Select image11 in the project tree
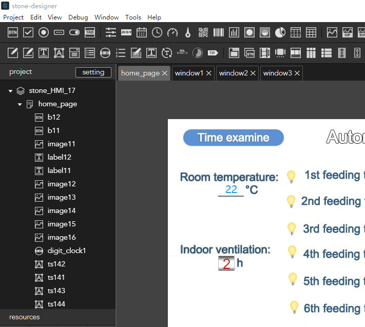 (x=61, y=144)
